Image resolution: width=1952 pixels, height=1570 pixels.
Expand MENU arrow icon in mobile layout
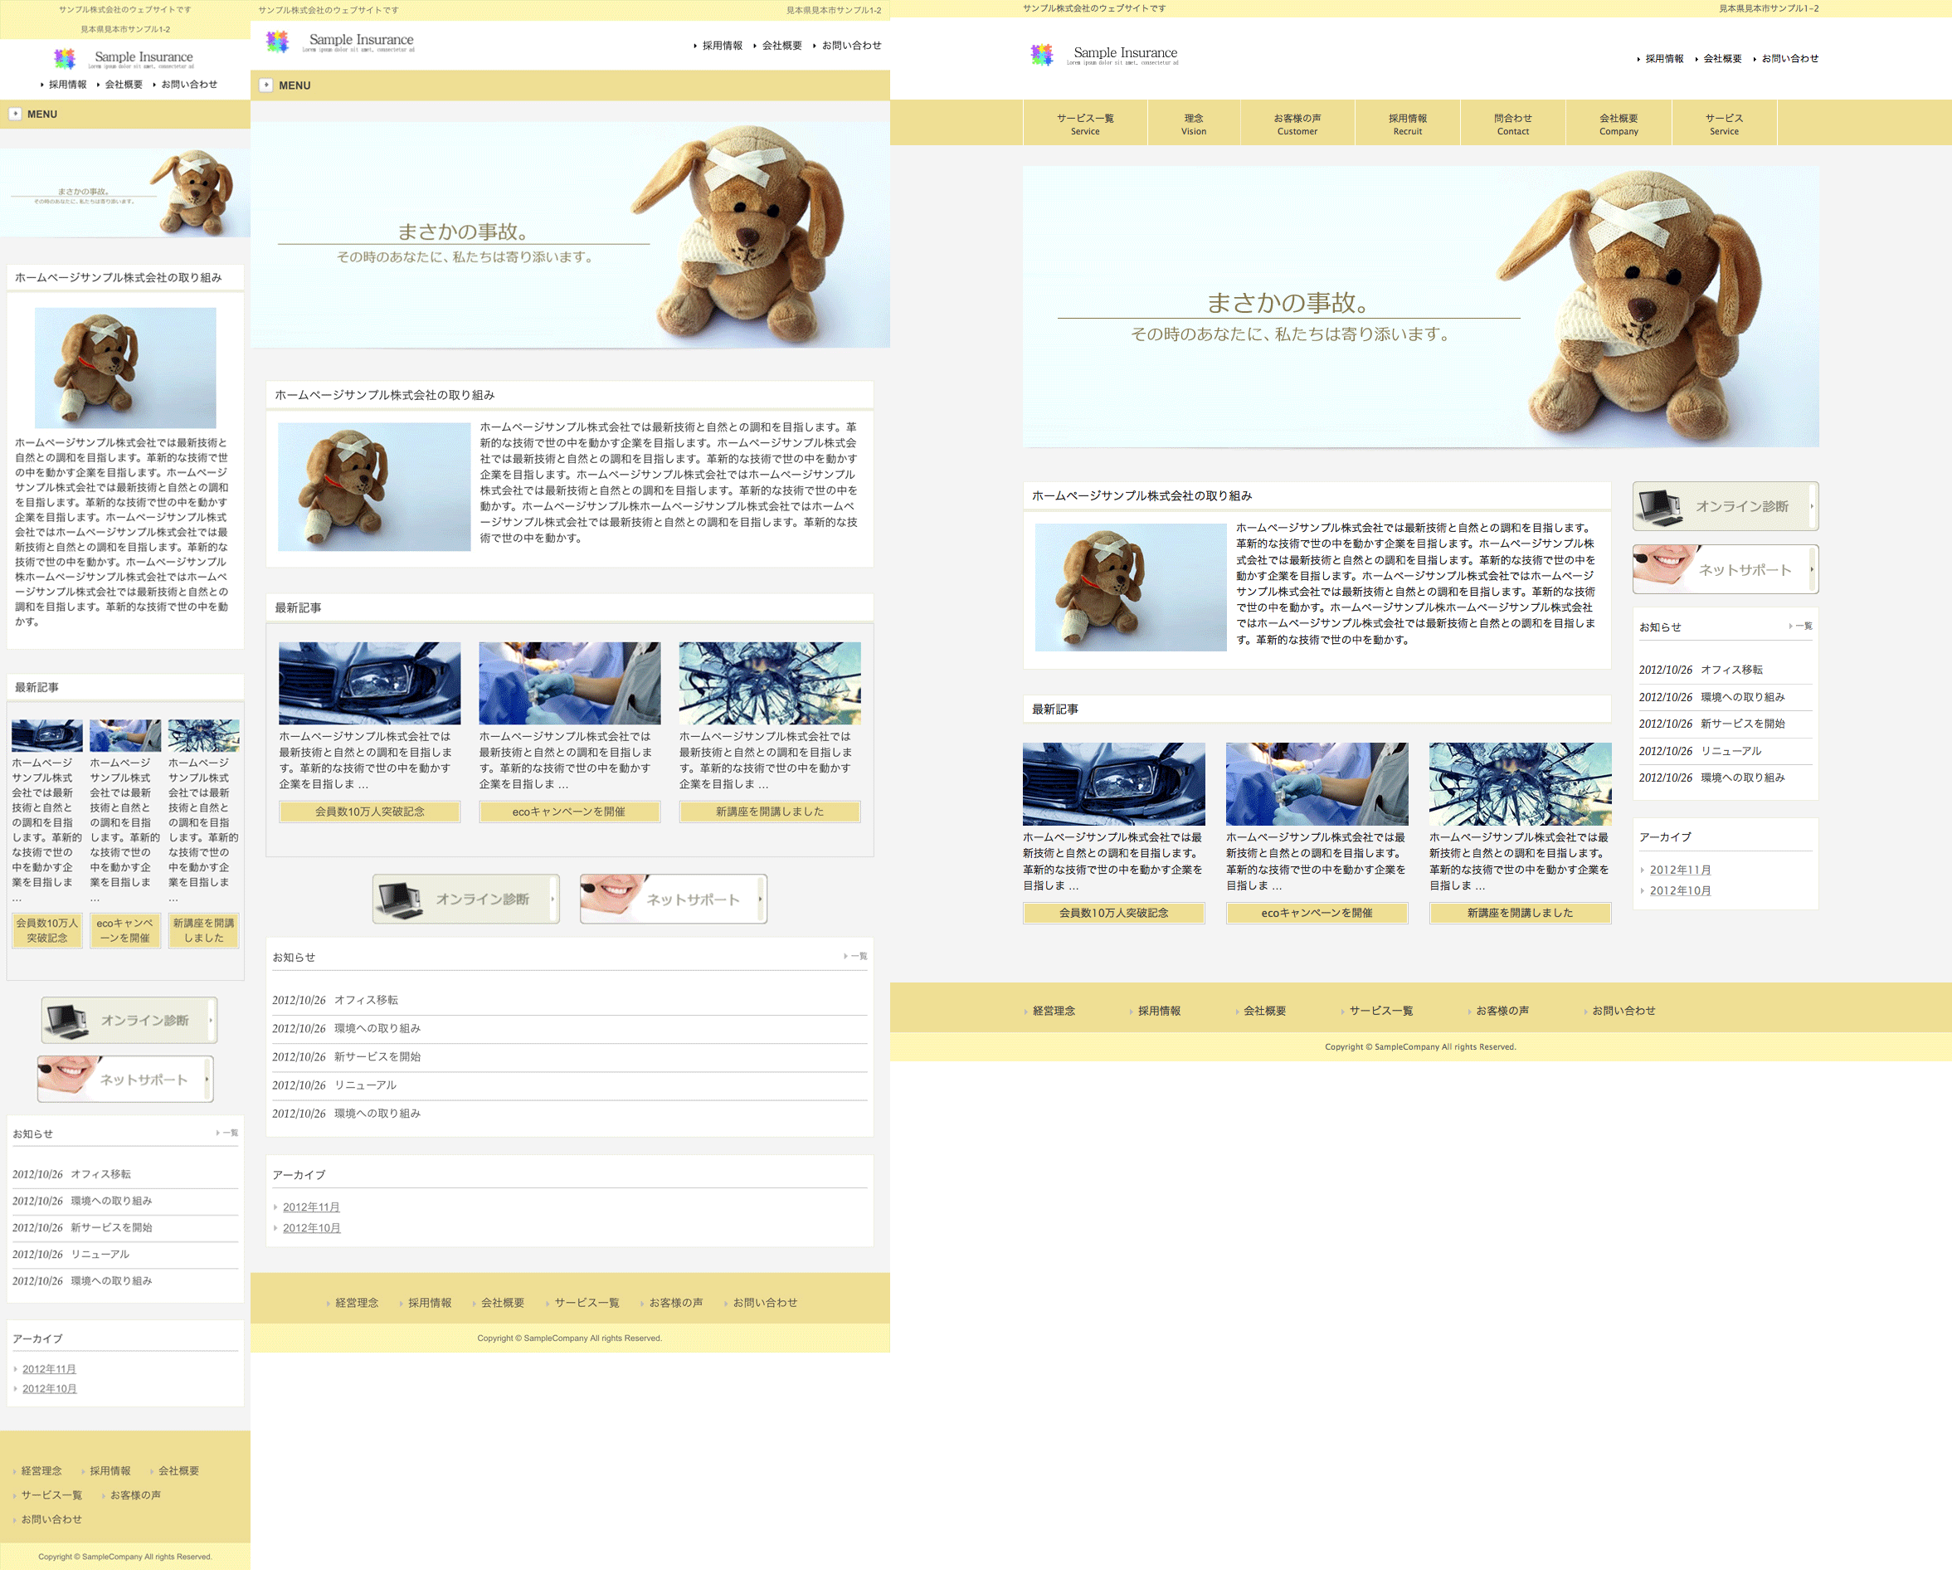(14, 114)
